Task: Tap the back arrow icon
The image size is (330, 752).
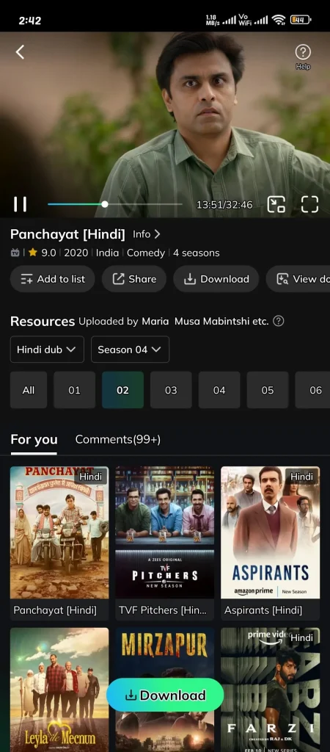Action: click(x=20, y=52)
